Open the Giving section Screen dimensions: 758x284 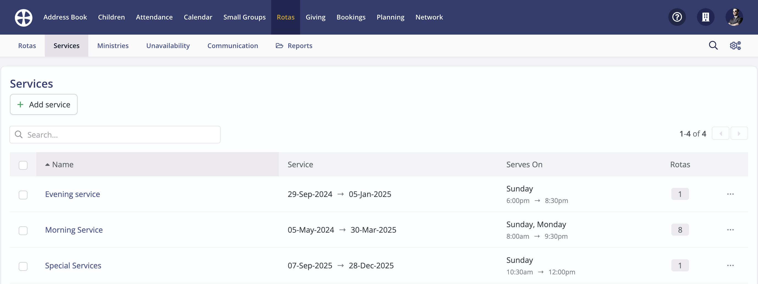click(315, 17)
